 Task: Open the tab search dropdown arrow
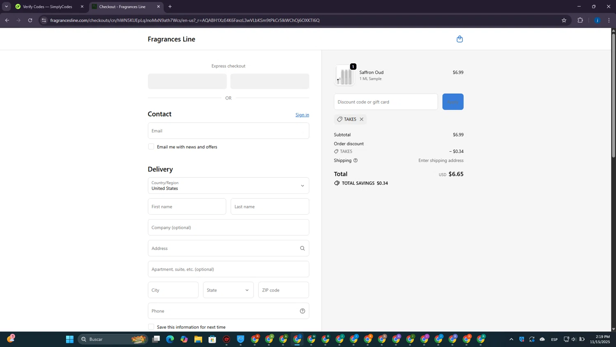point(6,7)
